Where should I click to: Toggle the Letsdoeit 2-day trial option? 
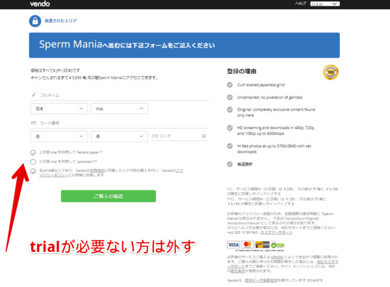(33, 162)
